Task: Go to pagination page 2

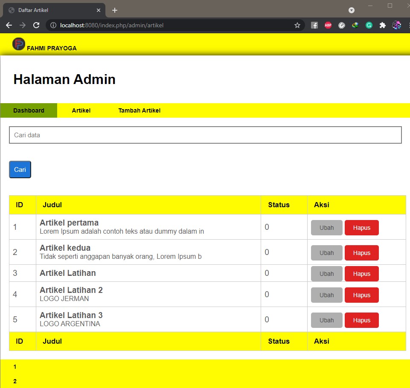Action: [15, 381]
